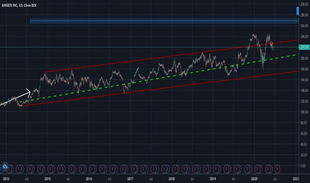
Task: Click the 120.00 price axis label
Action: pyautogui.click(x=304, y=101)
